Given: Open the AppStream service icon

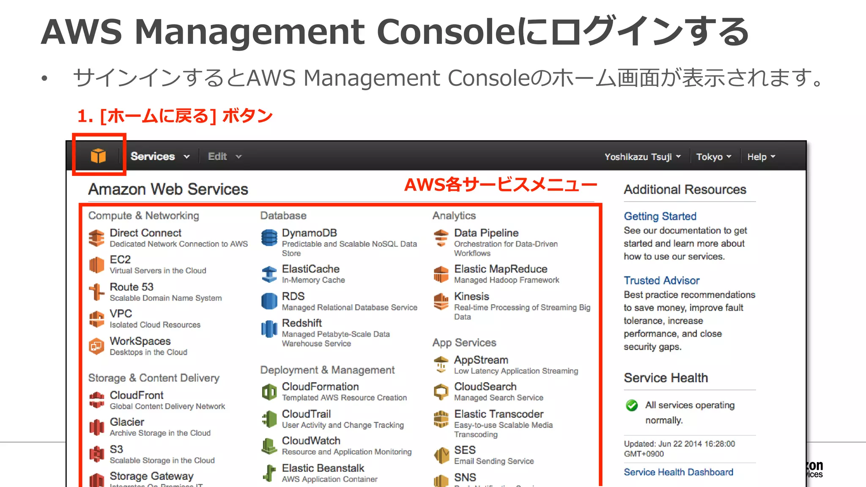Looking at the screenshot, I should [x=441, y=365].
